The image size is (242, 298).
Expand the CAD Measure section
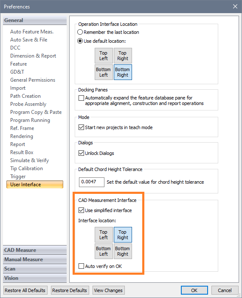click(x=35, y=250)
